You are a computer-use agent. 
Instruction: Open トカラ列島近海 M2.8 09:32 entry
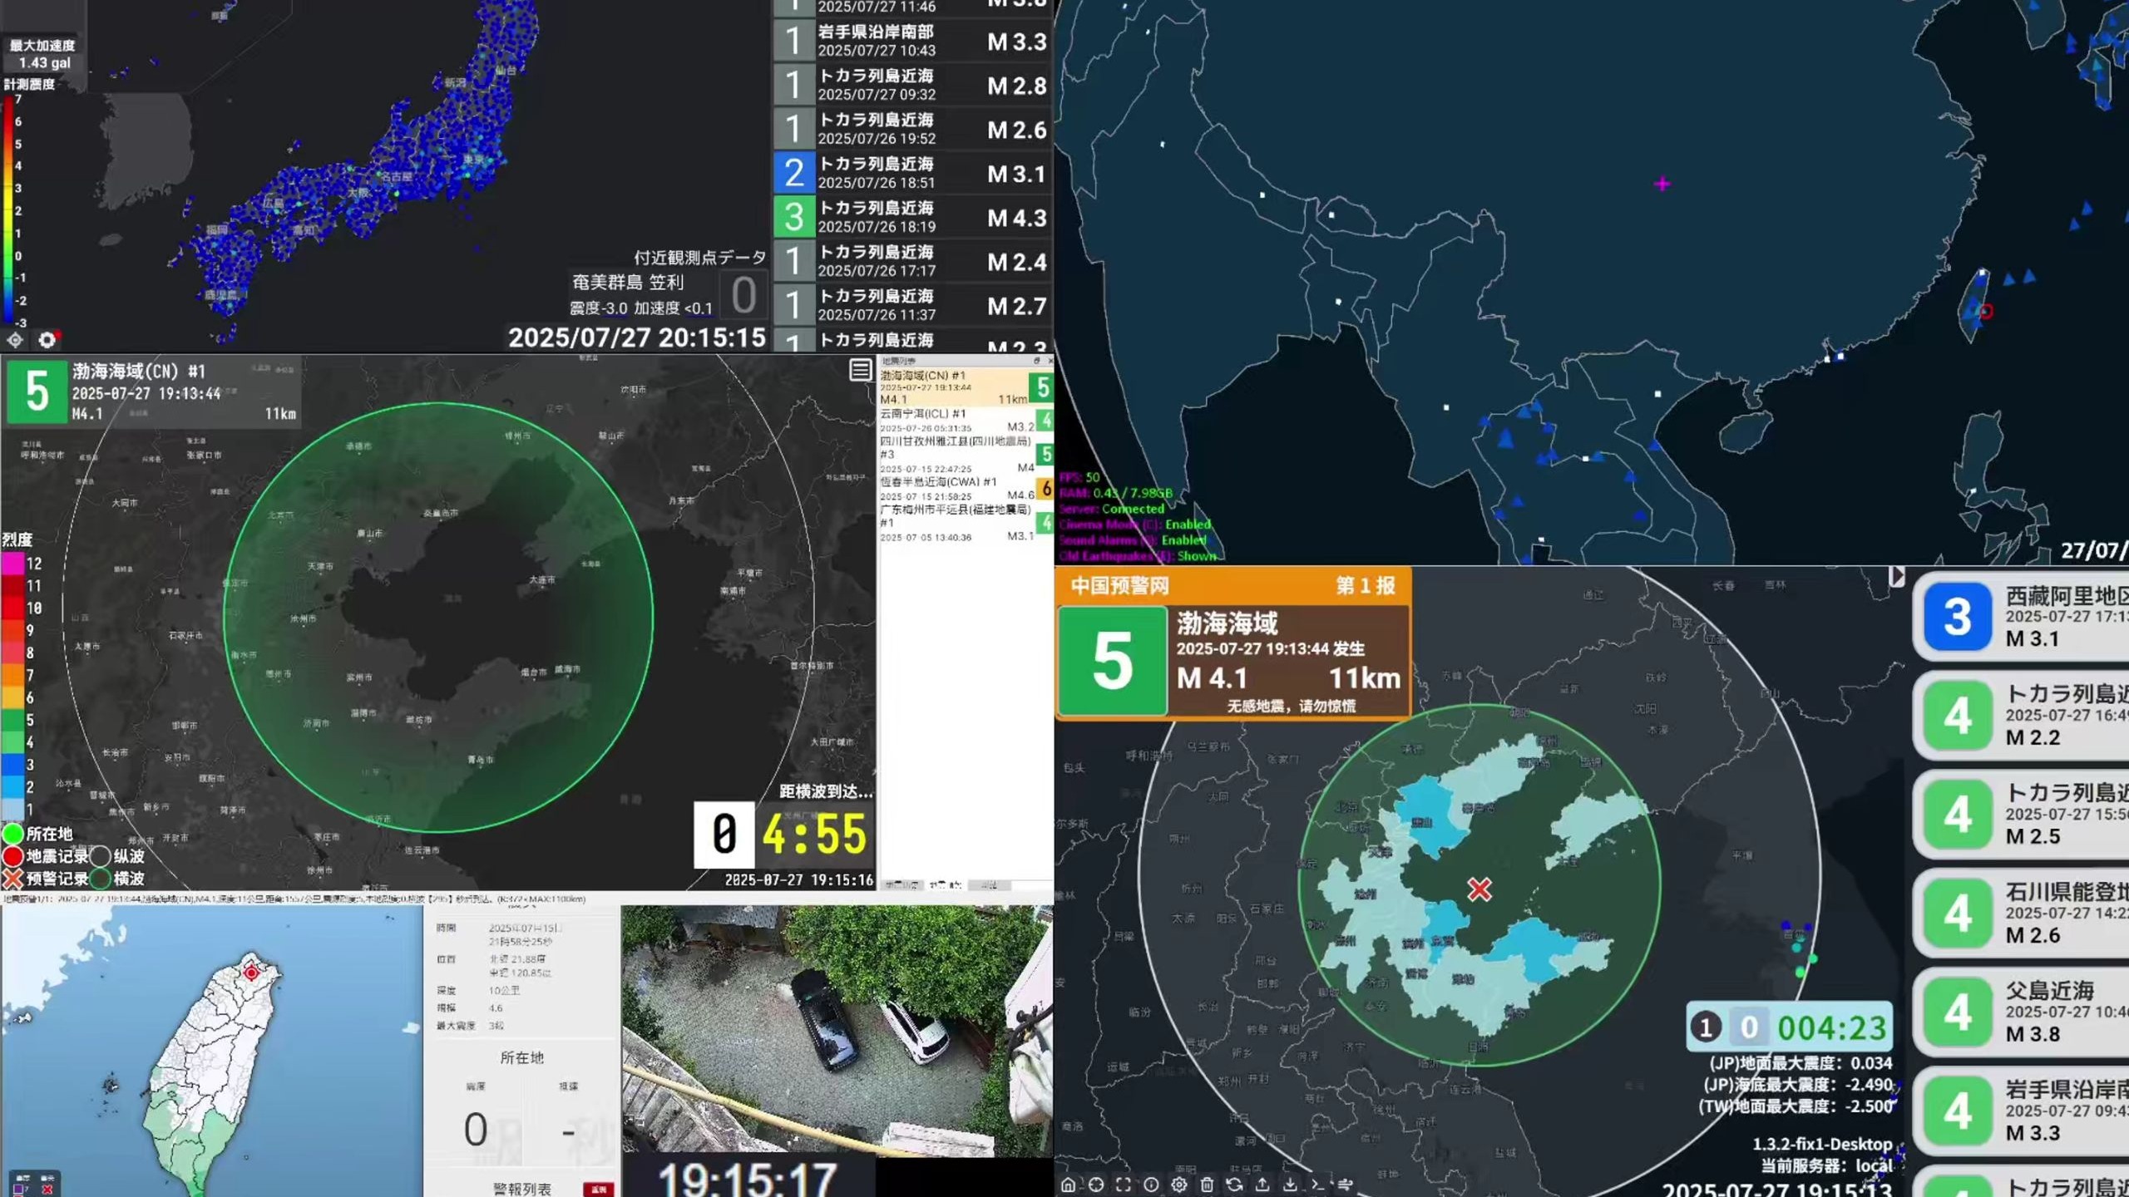point(912,85)
